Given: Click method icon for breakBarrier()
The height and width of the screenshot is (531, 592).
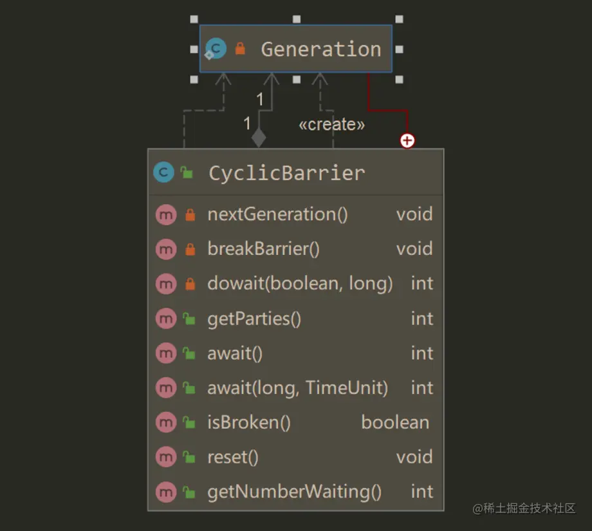Looking at the screenshot, I should click(166, 249).
